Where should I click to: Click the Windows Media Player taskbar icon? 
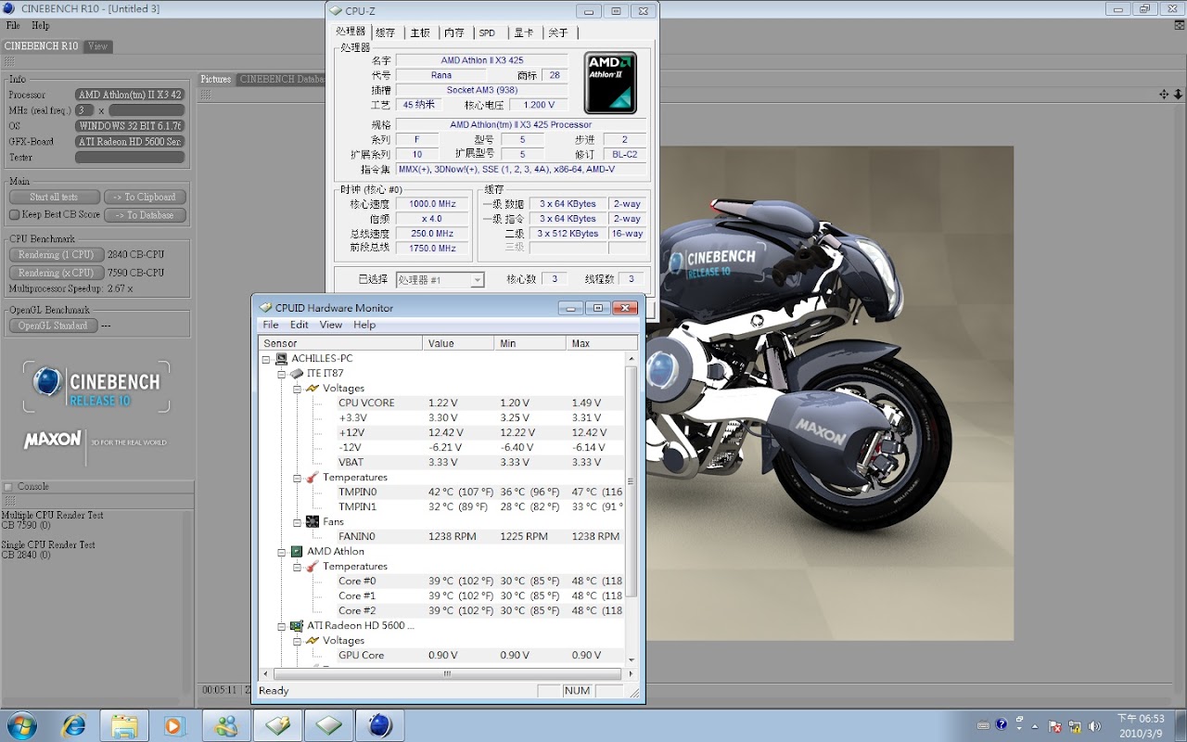coord(174,725)
